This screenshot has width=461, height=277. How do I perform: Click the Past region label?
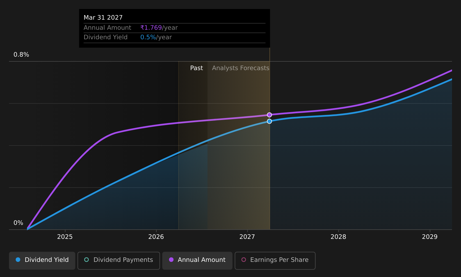click(197, 68)
